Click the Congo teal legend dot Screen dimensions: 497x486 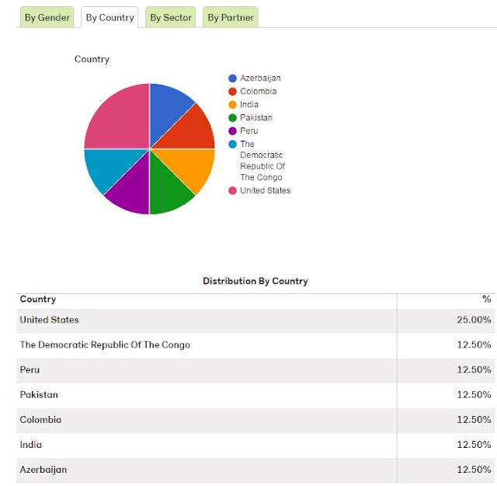pyautogui.click(x=232, y=144)
